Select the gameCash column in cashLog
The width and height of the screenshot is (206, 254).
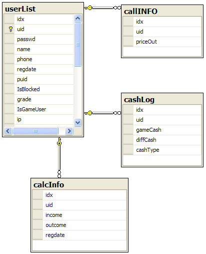(162, 130)
